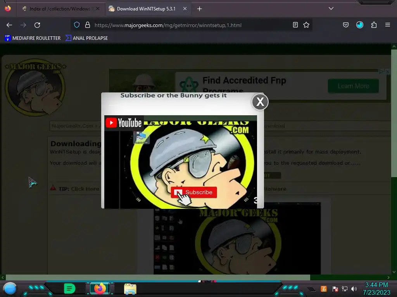The height and width of the screenshot is (297, 397).
Task: Go back with the browser back arrow
Action: pos(9,25)
